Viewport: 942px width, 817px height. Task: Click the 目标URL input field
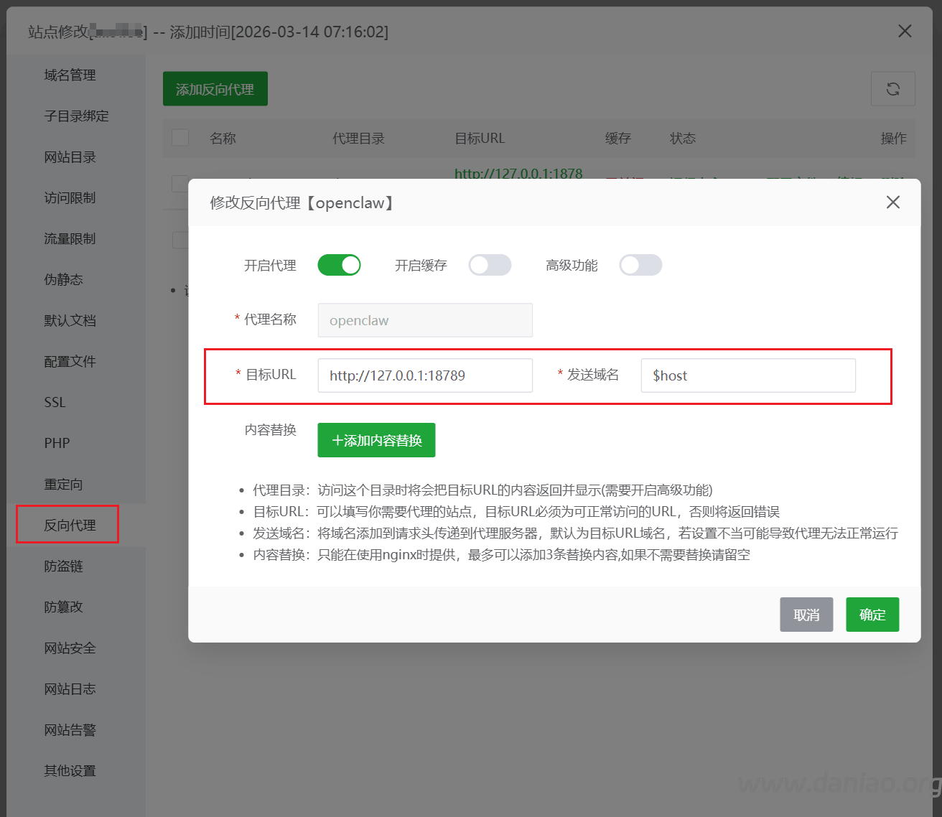(425, 375)
